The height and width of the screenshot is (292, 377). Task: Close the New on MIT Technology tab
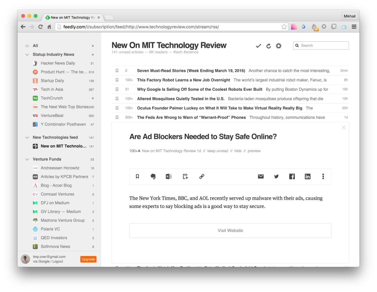(x=99, y=17)
